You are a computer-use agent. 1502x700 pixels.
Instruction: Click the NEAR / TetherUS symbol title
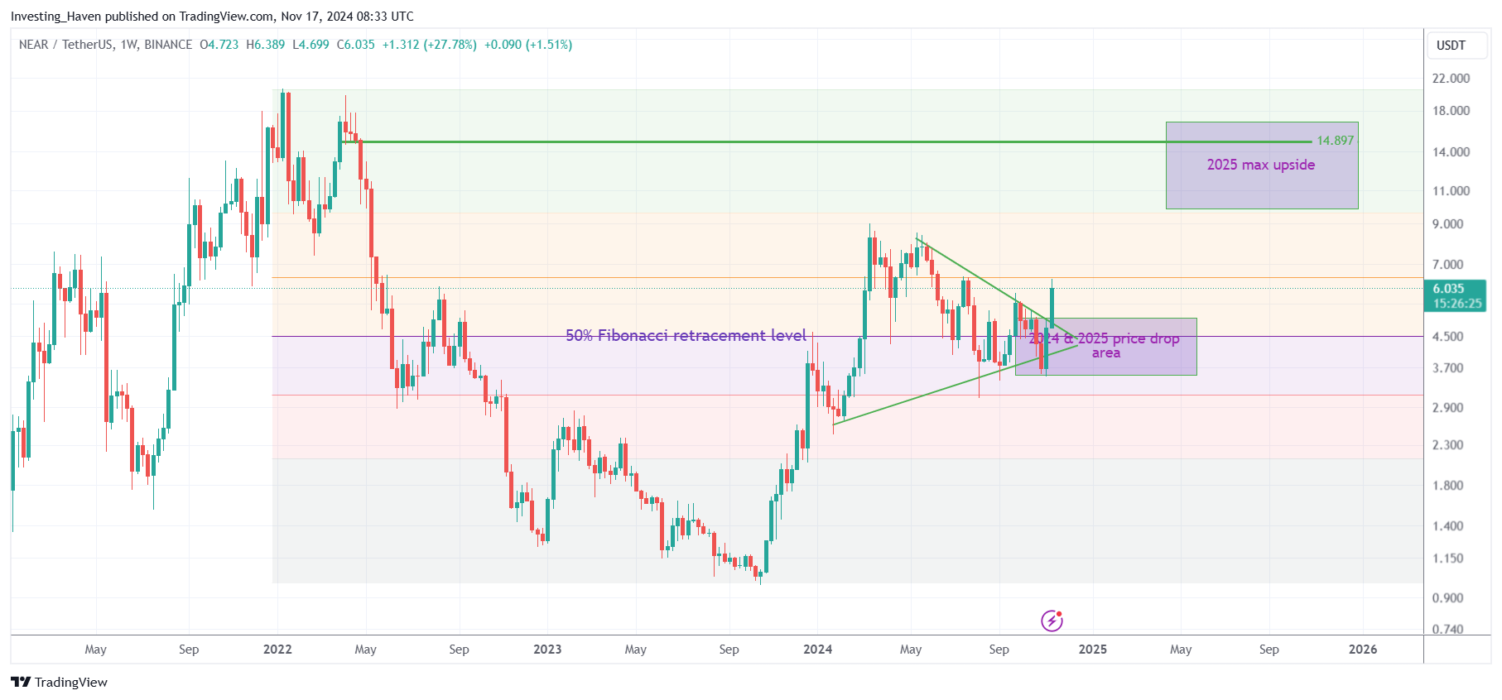105,45
